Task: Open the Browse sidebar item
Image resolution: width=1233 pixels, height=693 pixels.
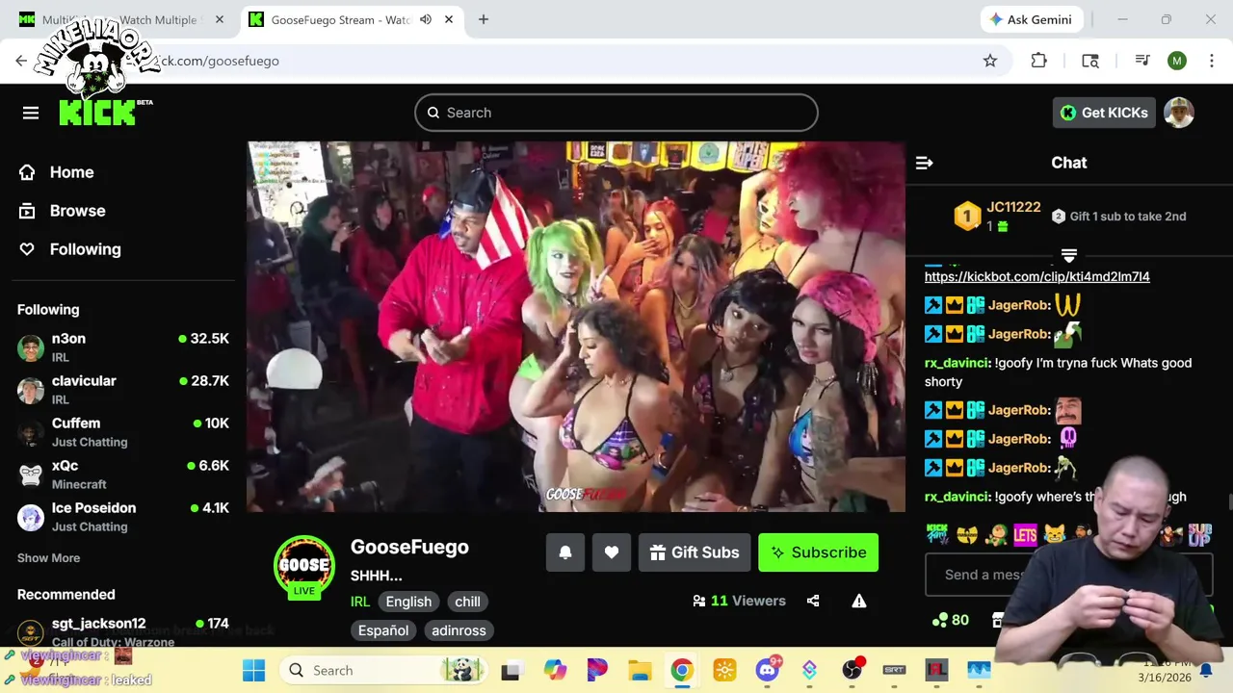Action: click(64, 211)
